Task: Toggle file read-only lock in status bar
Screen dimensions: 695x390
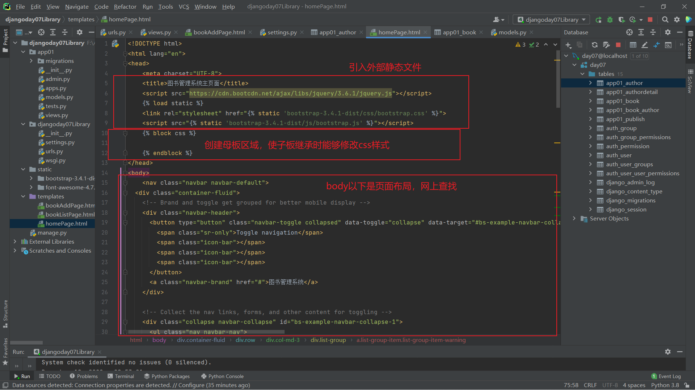Action: click(x=687, y=385)
